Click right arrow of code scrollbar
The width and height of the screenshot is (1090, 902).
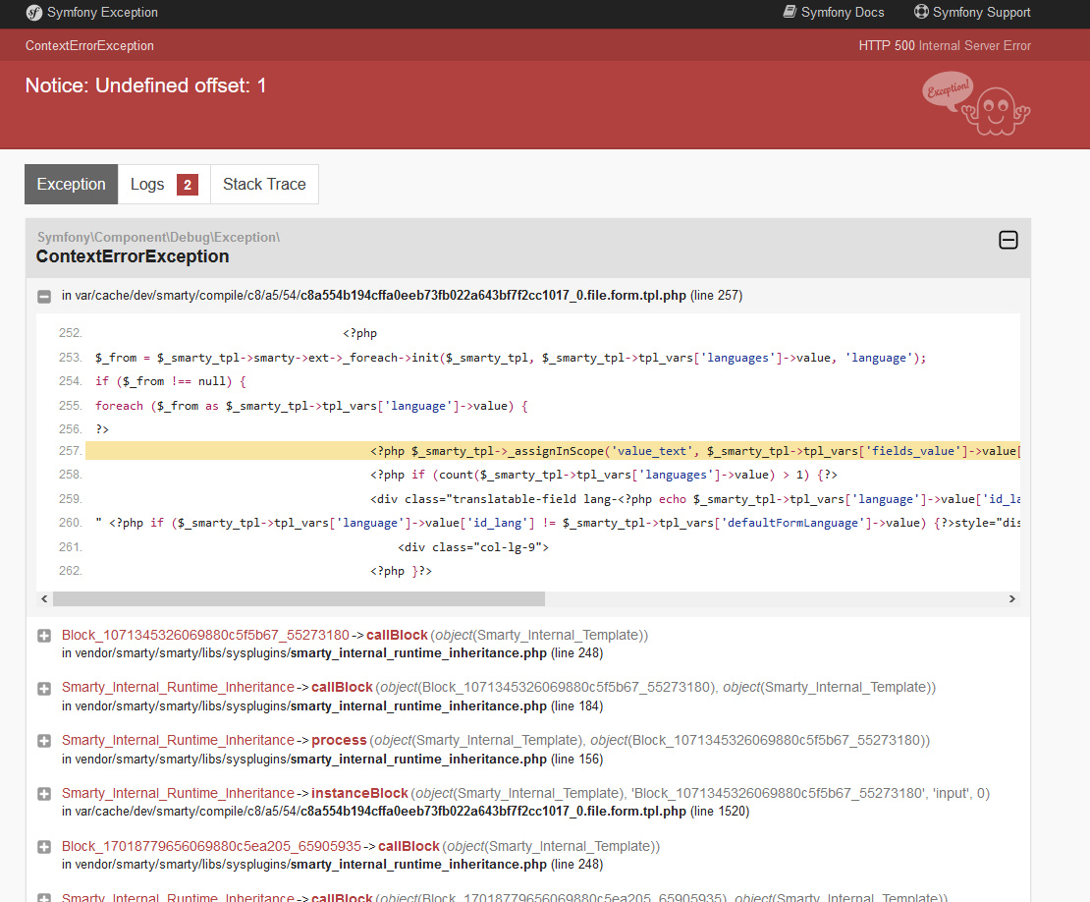click(x=1012, y=598)
